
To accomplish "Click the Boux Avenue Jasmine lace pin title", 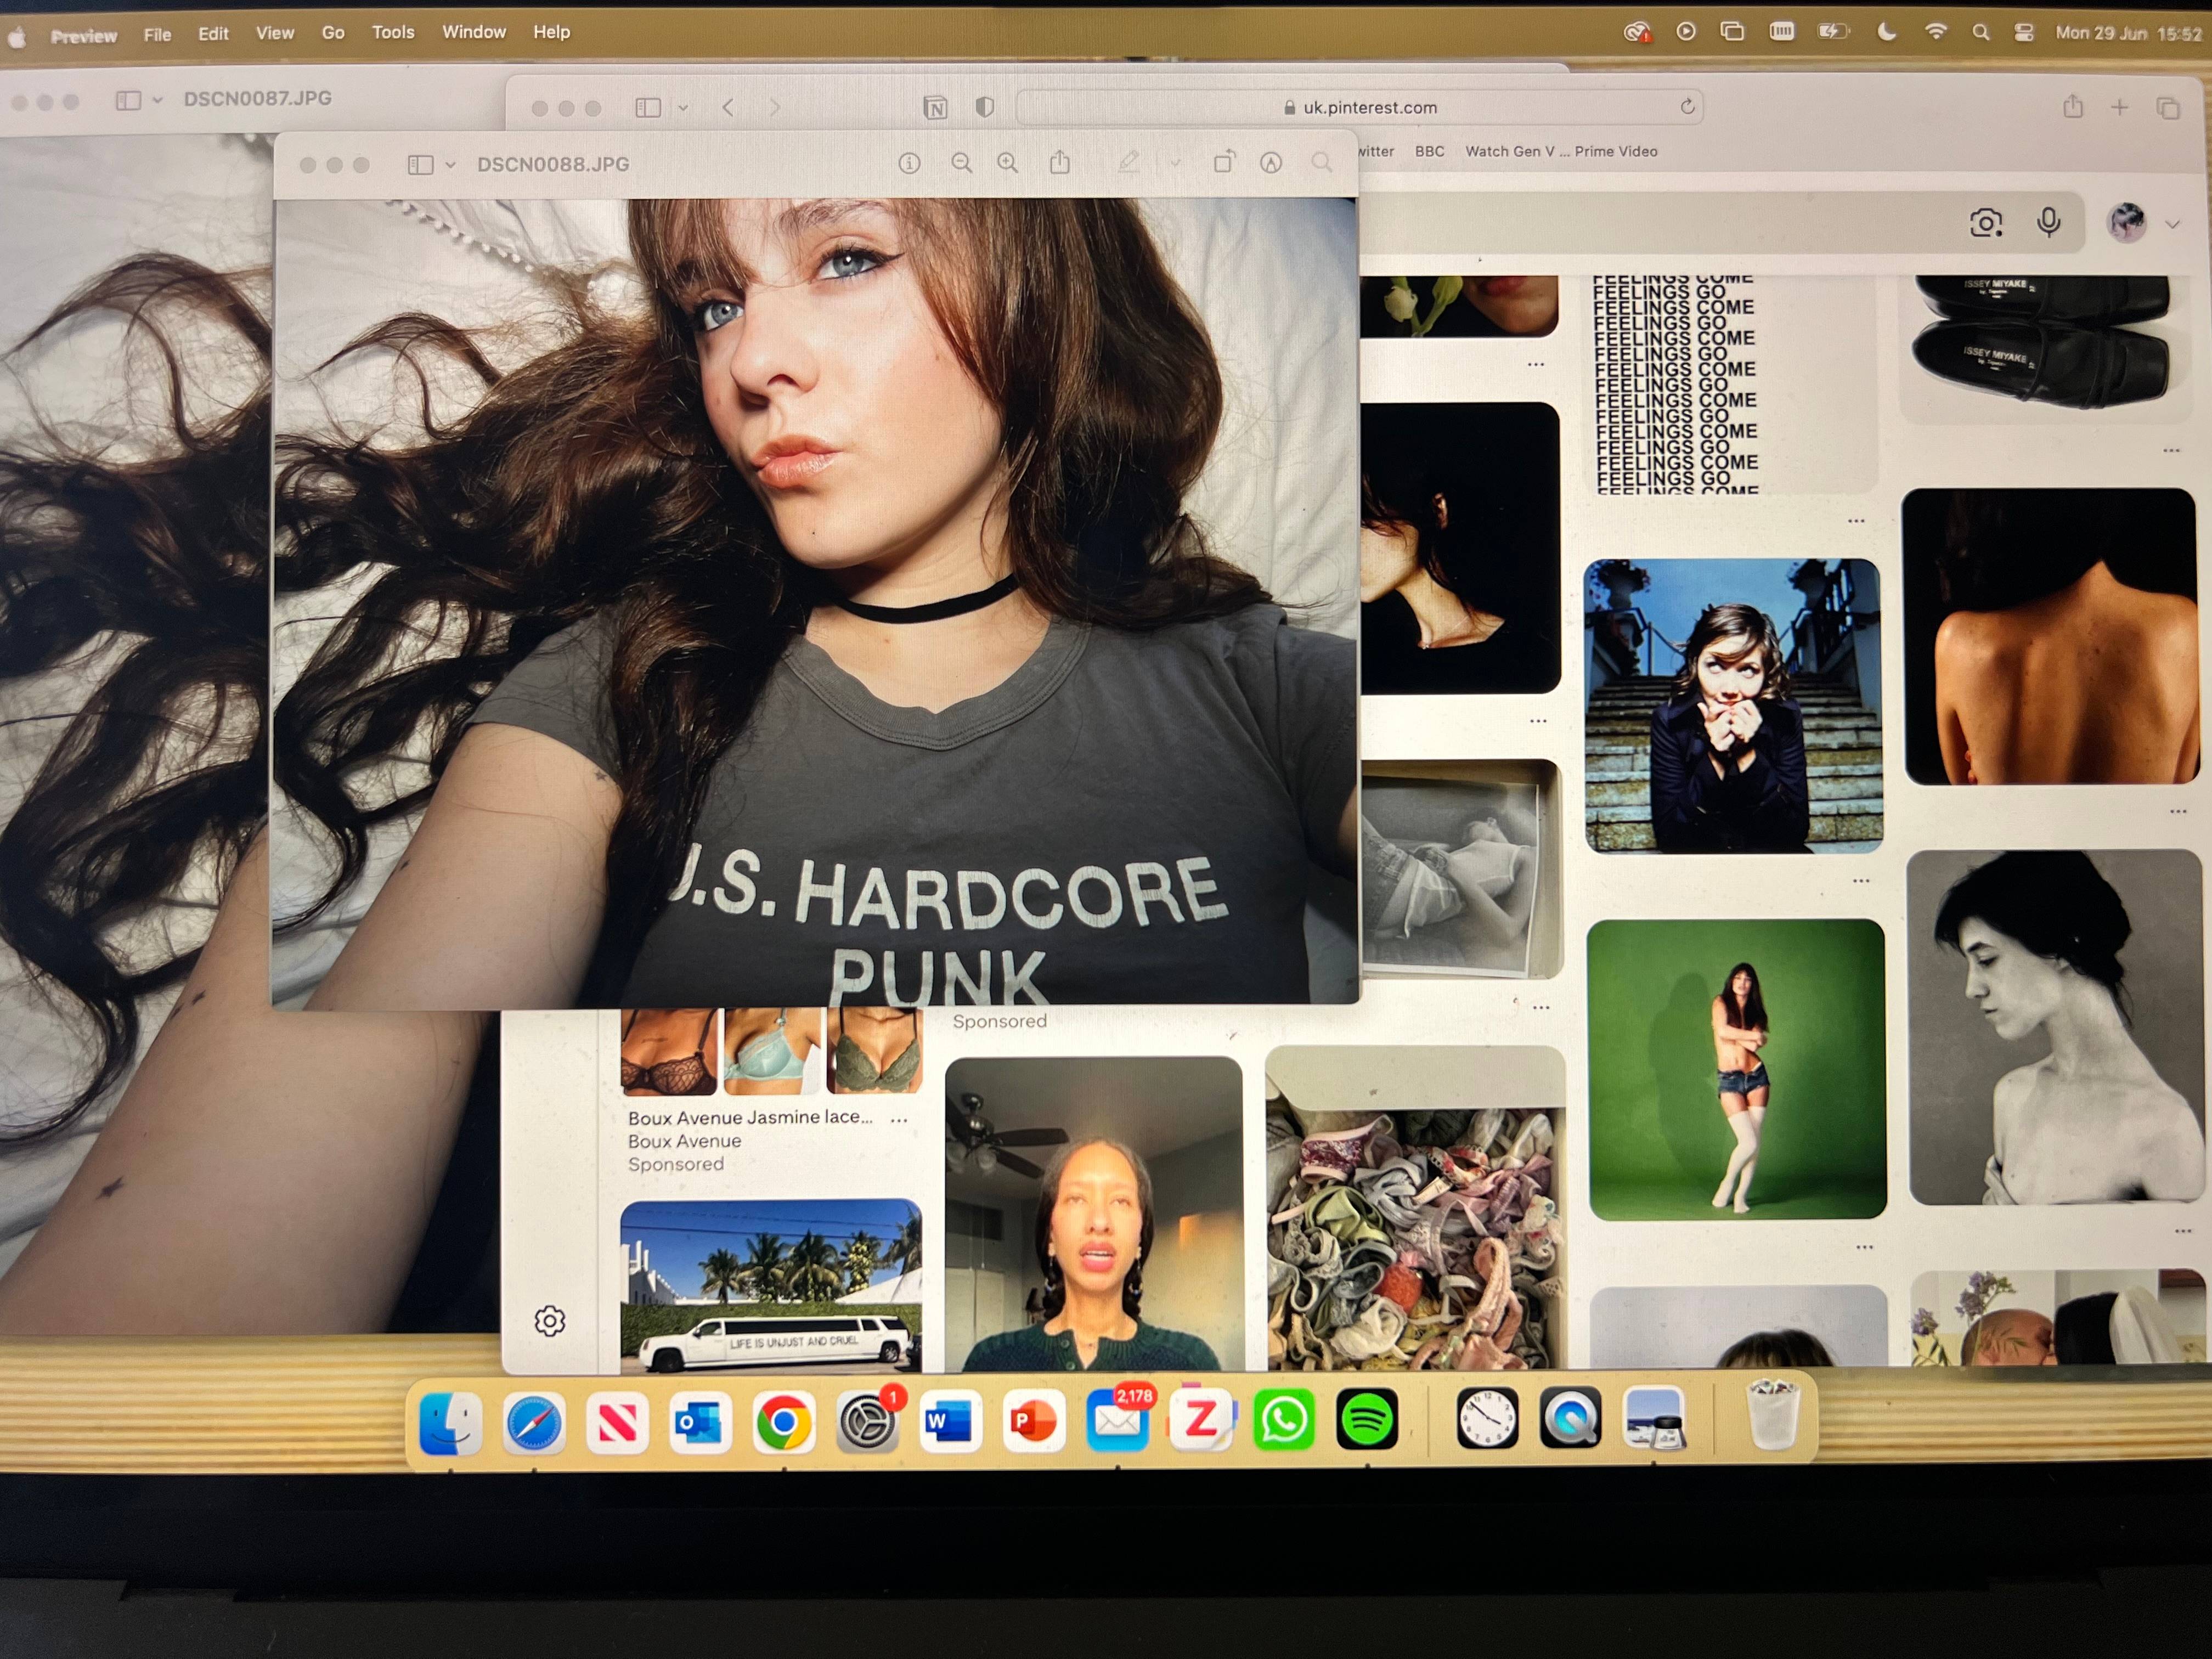I will [750, 1117].
